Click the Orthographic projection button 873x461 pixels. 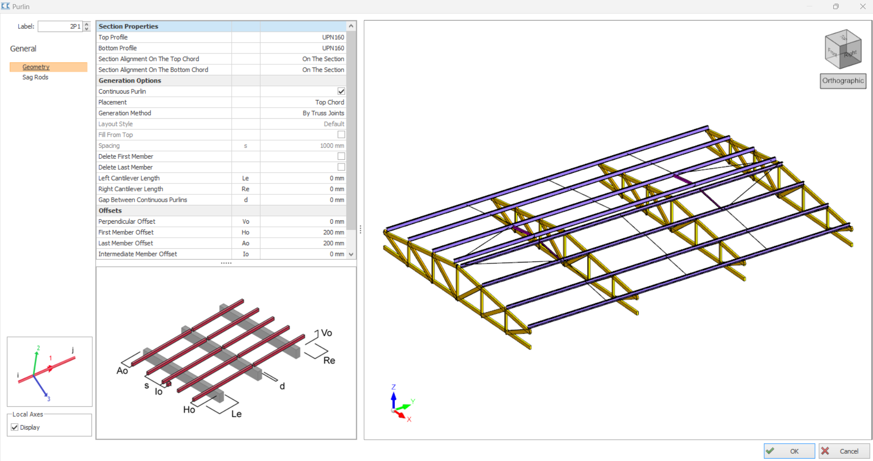(x=842, y=81)
